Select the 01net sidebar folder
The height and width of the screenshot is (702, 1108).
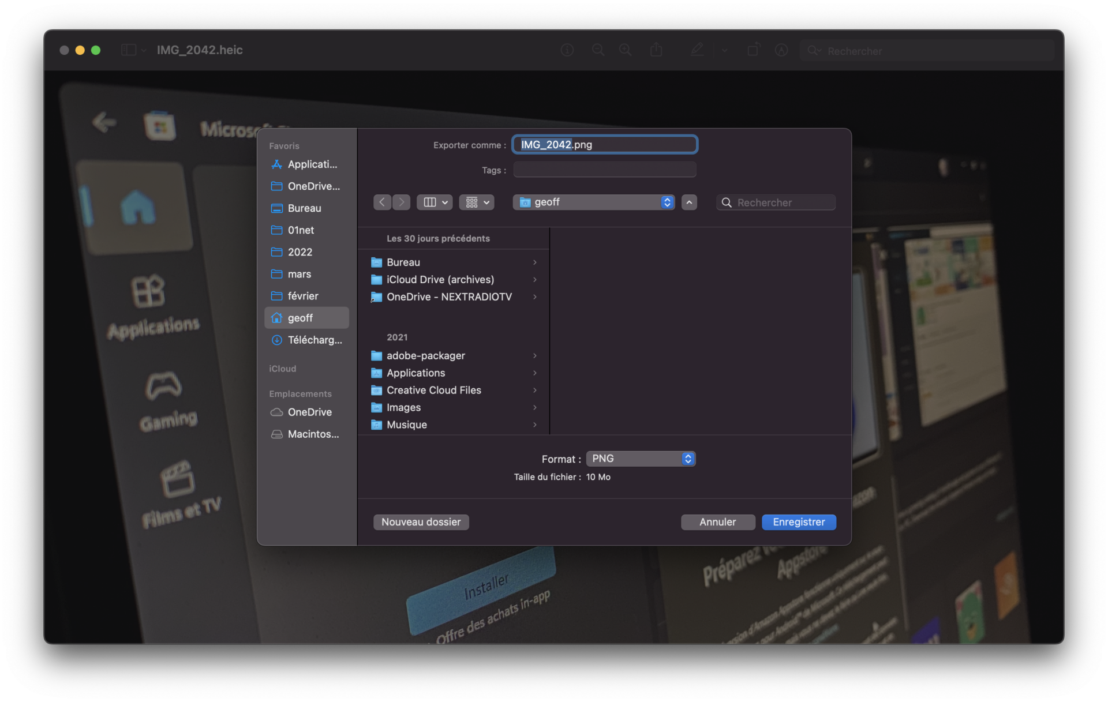pos(306,230)
